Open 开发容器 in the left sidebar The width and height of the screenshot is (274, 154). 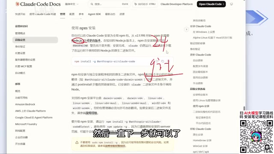(x=20, y=144)
